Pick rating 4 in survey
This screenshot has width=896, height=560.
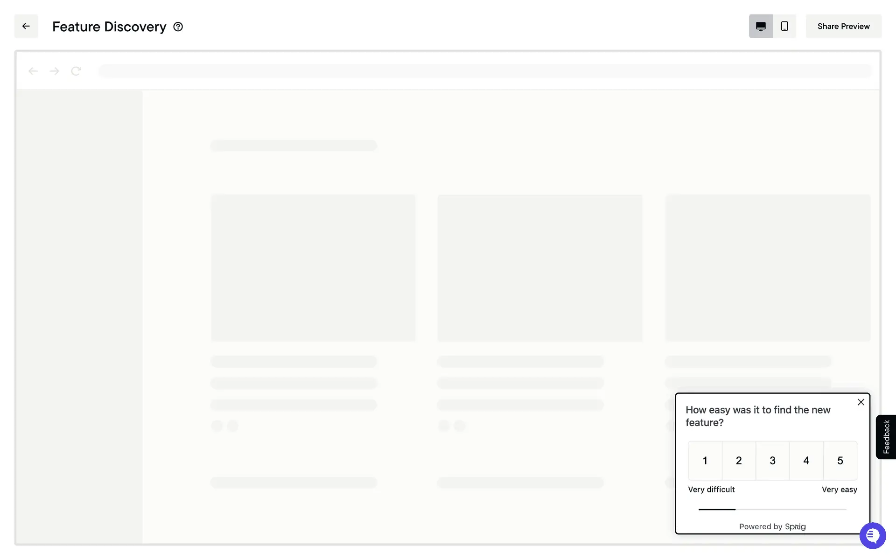[806, 461]
